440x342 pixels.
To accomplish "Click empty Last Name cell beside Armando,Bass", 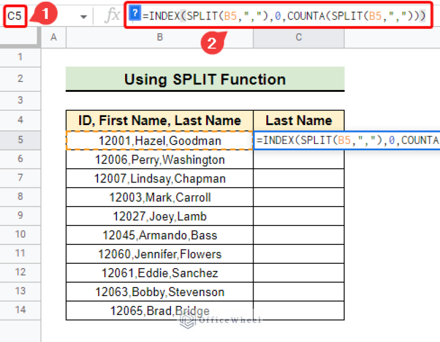I will click(x=298, y=235).
